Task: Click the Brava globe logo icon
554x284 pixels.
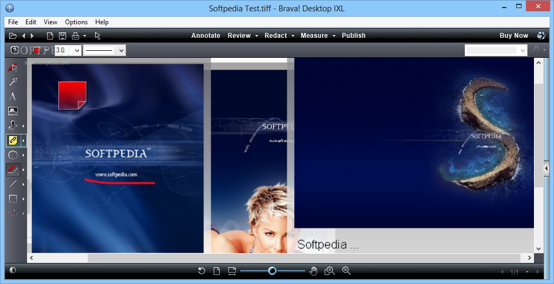Action: click(x=541, y=35)
